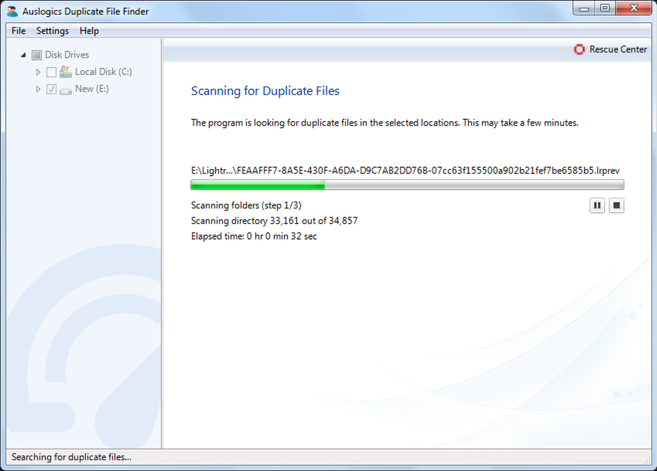
Task: Expand the Local Disk (C:) node
Action: click(38, 72)
